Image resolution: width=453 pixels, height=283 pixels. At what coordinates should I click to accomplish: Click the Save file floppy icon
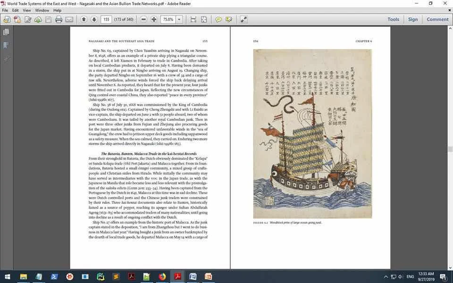click(49, 19)
